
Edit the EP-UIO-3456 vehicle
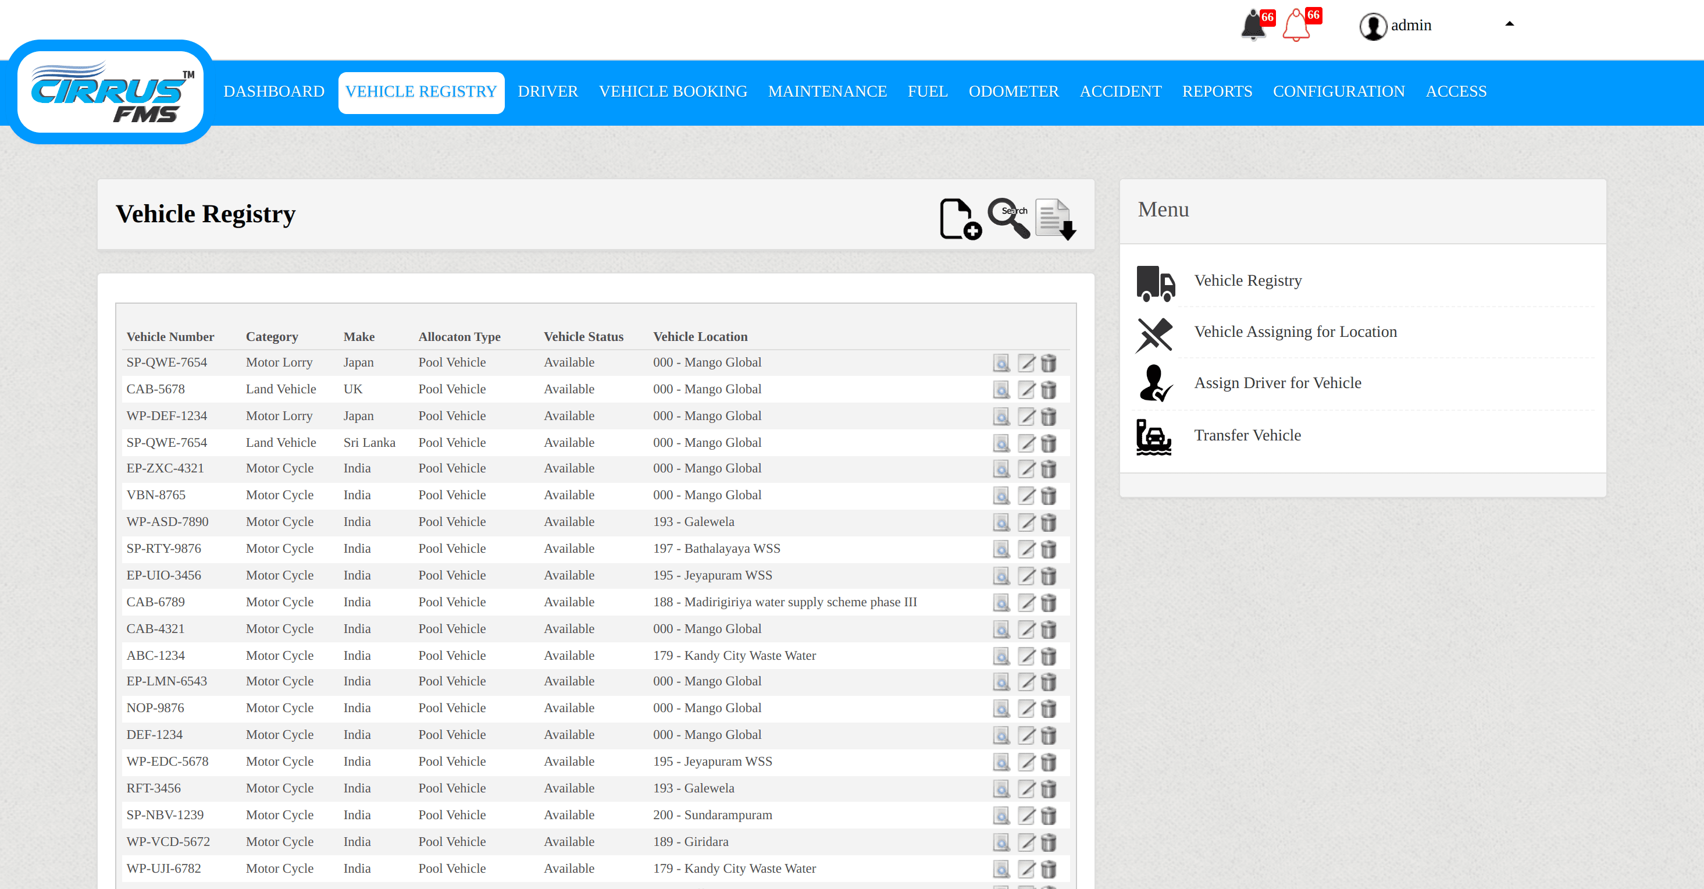click(1025, 576)
